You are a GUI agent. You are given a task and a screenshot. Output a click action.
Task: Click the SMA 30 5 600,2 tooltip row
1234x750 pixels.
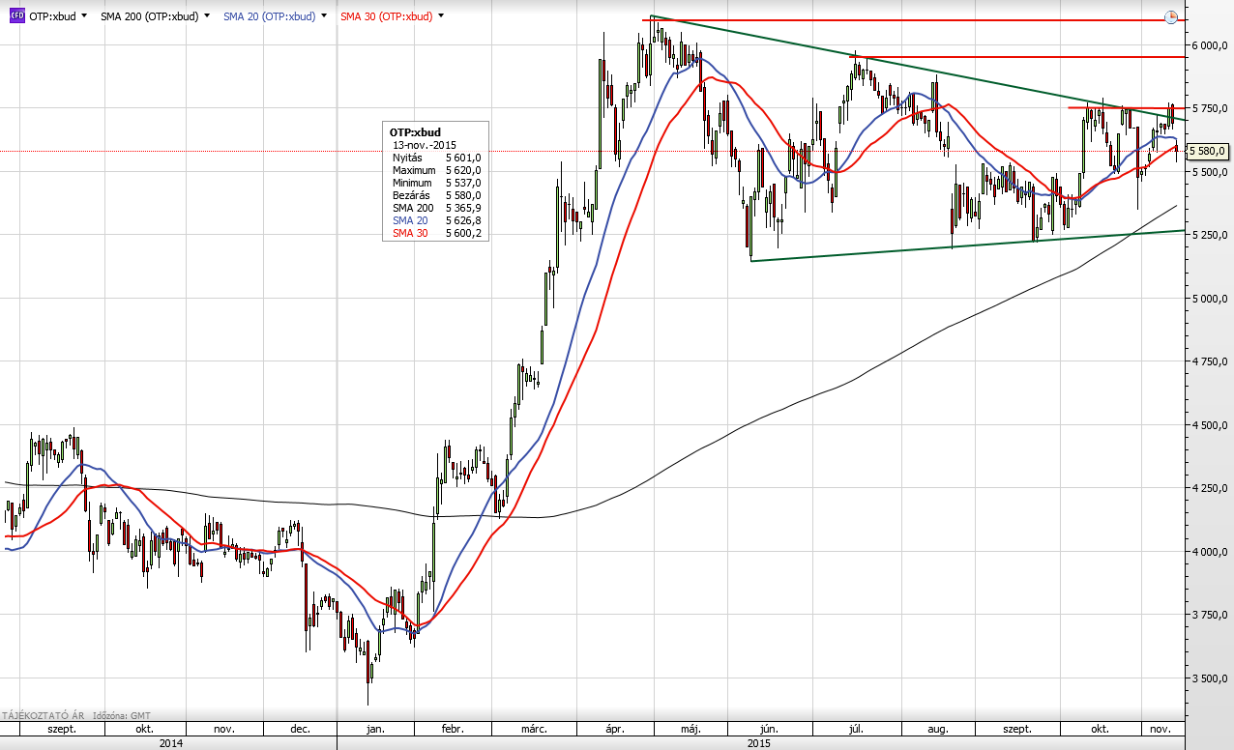tap(436, 233)
